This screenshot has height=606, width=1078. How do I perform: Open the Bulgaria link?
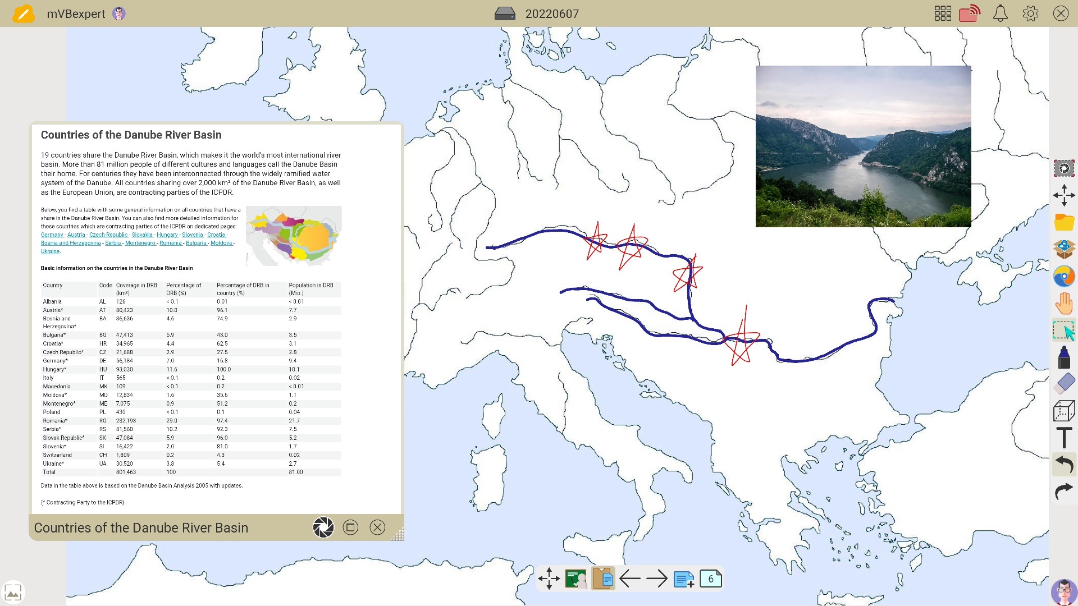point(196,243)
